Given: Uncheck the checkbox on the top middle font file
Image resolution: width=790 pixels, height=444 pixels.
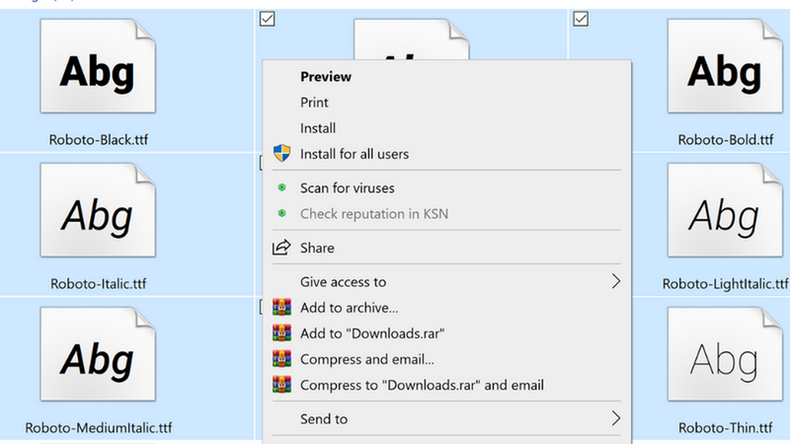Looking at the screenshot, I should pos(267,19).
